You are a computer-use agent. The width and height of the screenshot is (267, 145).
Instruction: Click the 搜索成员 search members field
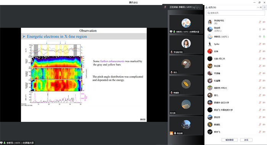pyautogui.click(x=235, y=13)
